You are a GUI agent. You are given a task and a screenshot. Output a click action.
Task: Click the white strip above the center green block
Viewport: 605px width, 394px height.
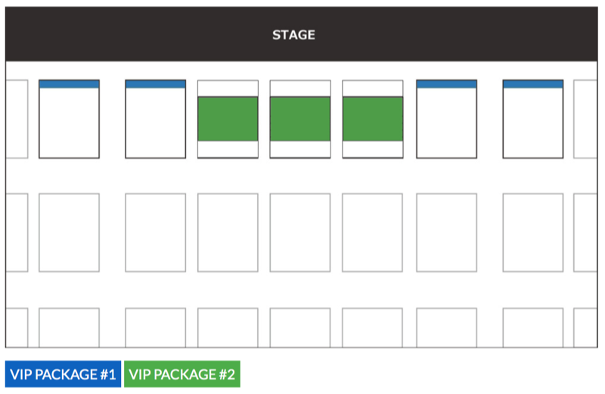coord(300,88)
